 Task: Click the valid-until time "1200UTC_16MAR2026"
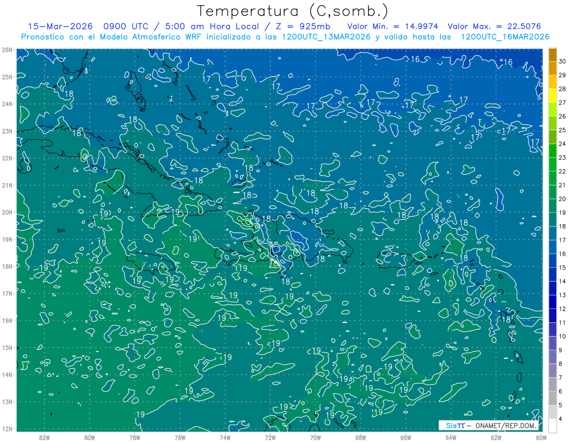pyautogui.click(x=505, y=37)
